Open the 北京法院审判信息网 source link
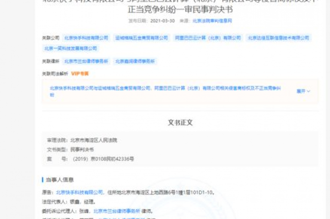 212,21
